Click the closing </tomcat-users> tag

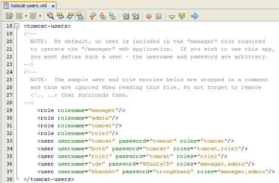(49, 179)
